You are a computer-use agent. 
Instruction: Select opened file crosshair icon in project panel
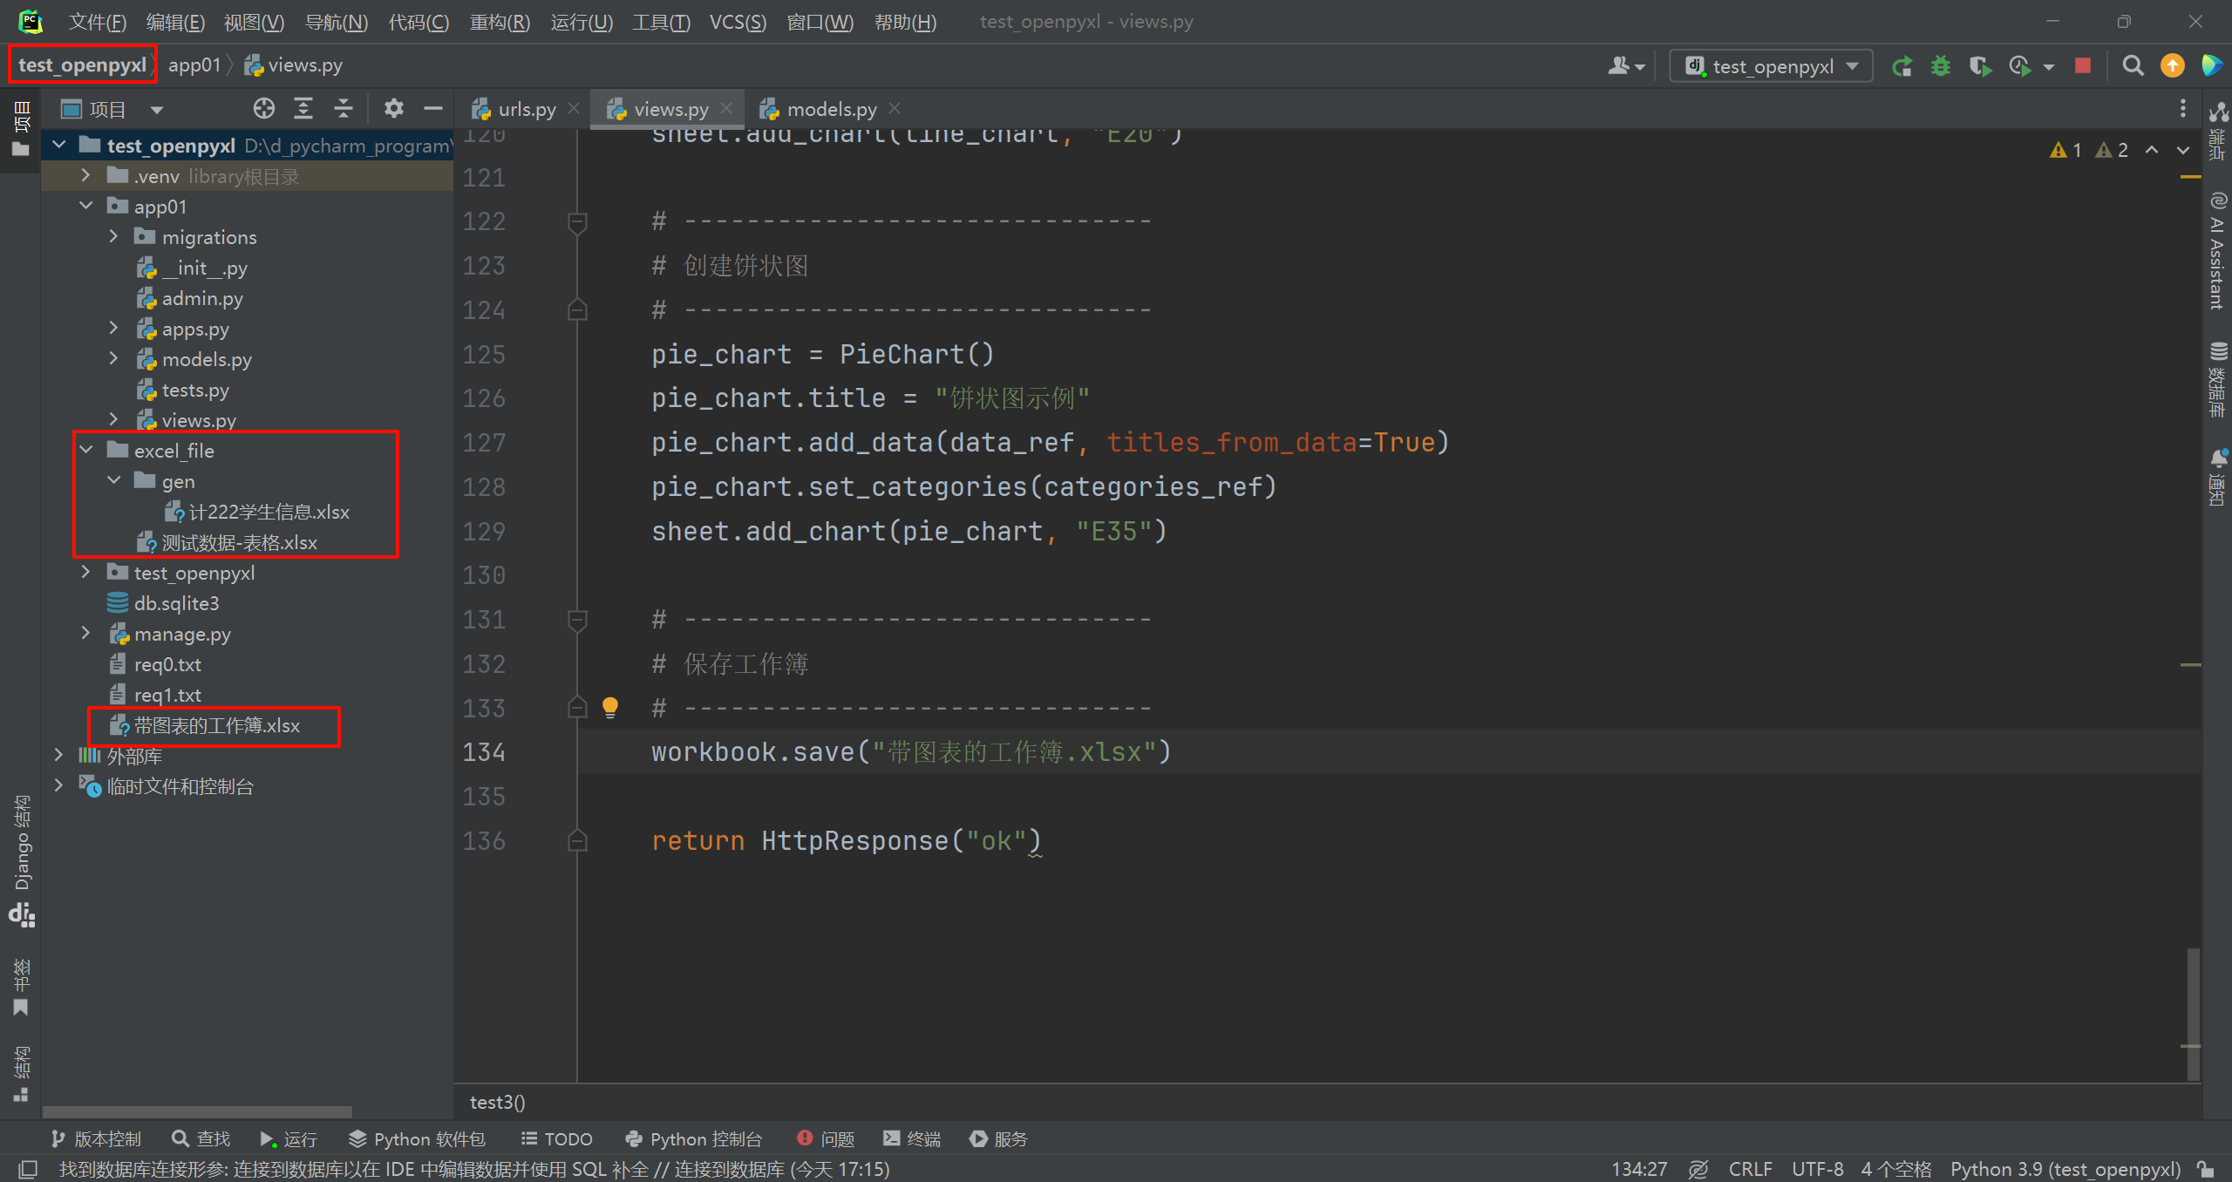point(263,109)
